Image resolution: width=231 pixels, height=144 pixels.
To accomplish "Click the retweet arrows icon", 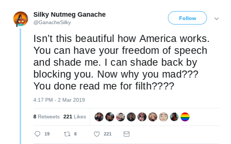I will click(67, 134).
